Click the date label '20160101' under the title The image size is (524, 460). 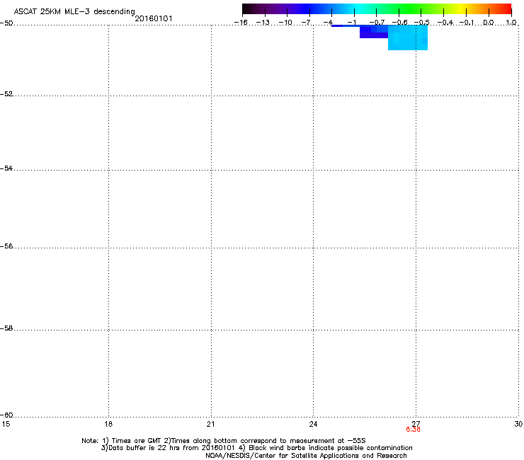point(154,18)
